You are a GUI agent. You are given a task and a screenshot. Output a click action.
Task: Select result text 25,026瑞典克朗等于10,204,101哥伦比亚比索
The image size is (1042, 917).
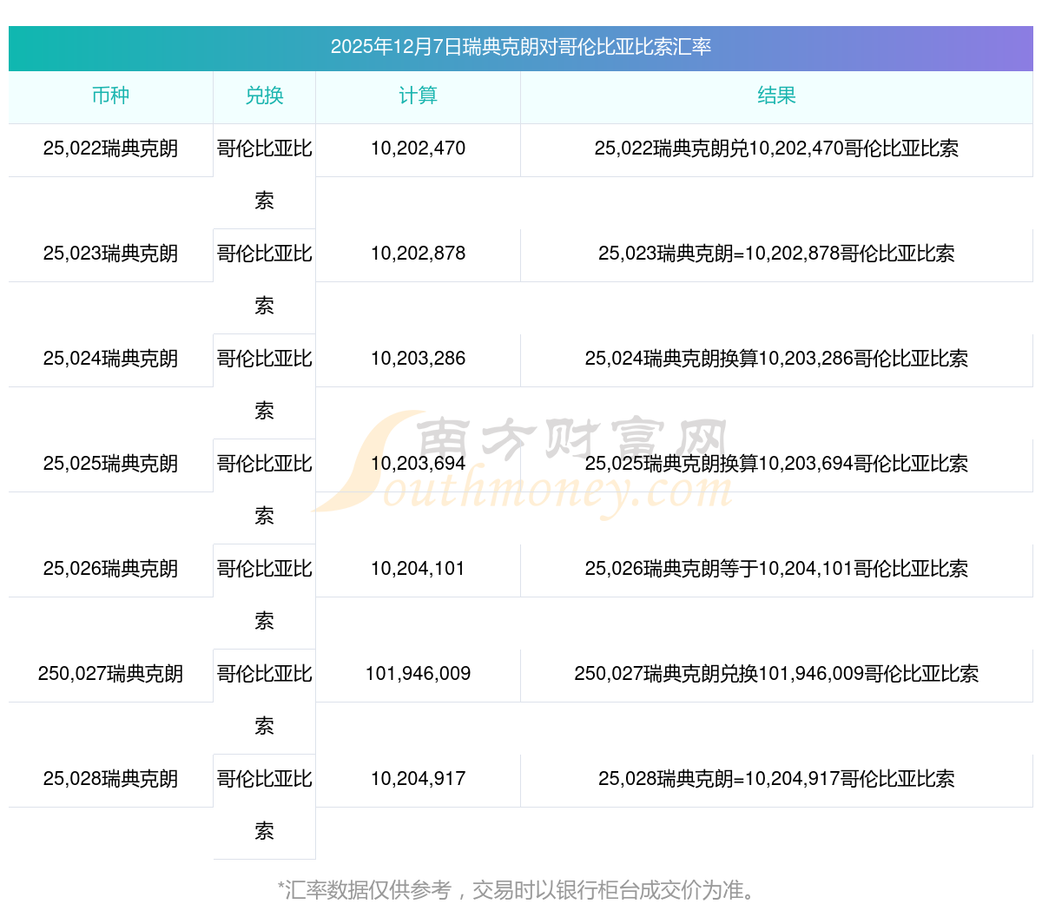pos(776,569)
